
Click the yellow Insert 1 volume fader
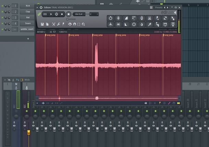pyautogui.click(x=29, y=132)
